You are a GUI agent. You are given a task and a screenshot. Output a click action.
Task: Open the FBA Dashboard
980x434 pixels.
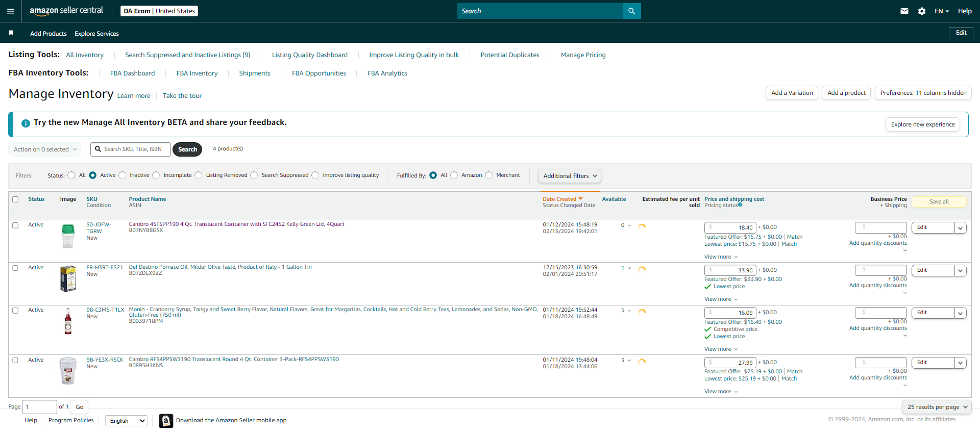(x=133, y=73)
